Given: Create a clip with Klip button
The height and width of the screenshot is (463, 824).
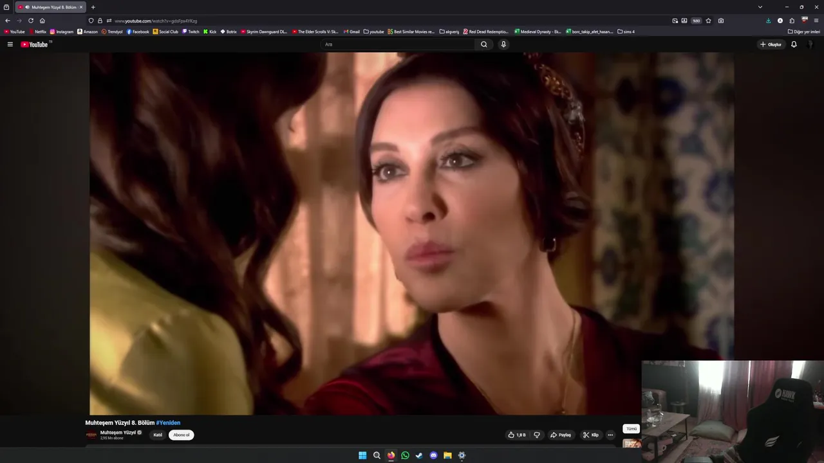Looking at the screenshot, I should click(591, 435).
